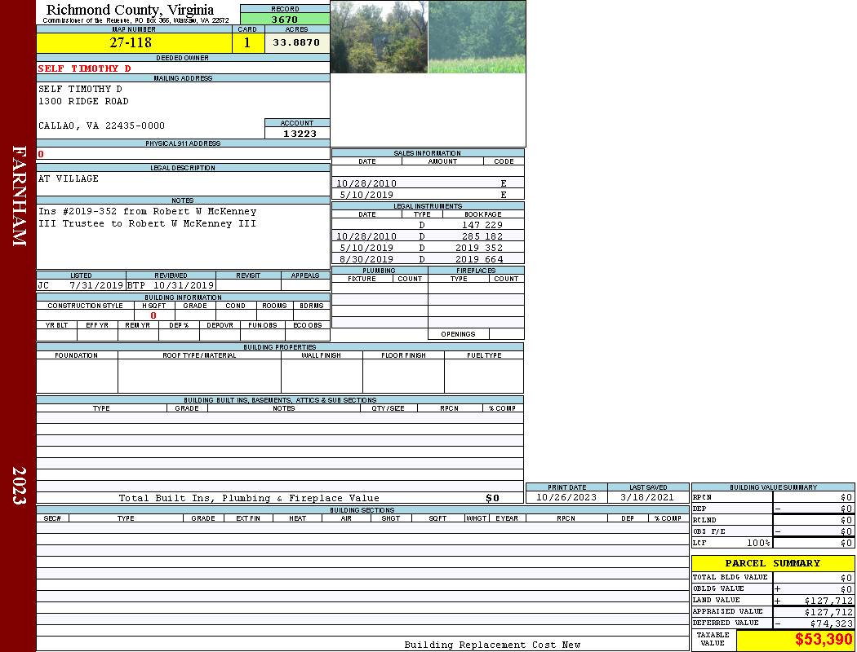Click the yellow map number 27-118 field

pyautogui.click(x=131, y=43)
